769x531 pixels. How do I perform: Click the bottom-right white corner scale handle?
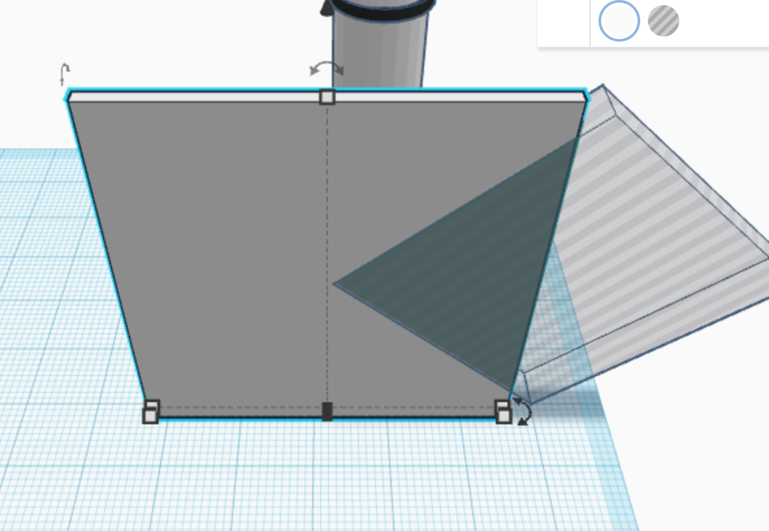point(502,411)
